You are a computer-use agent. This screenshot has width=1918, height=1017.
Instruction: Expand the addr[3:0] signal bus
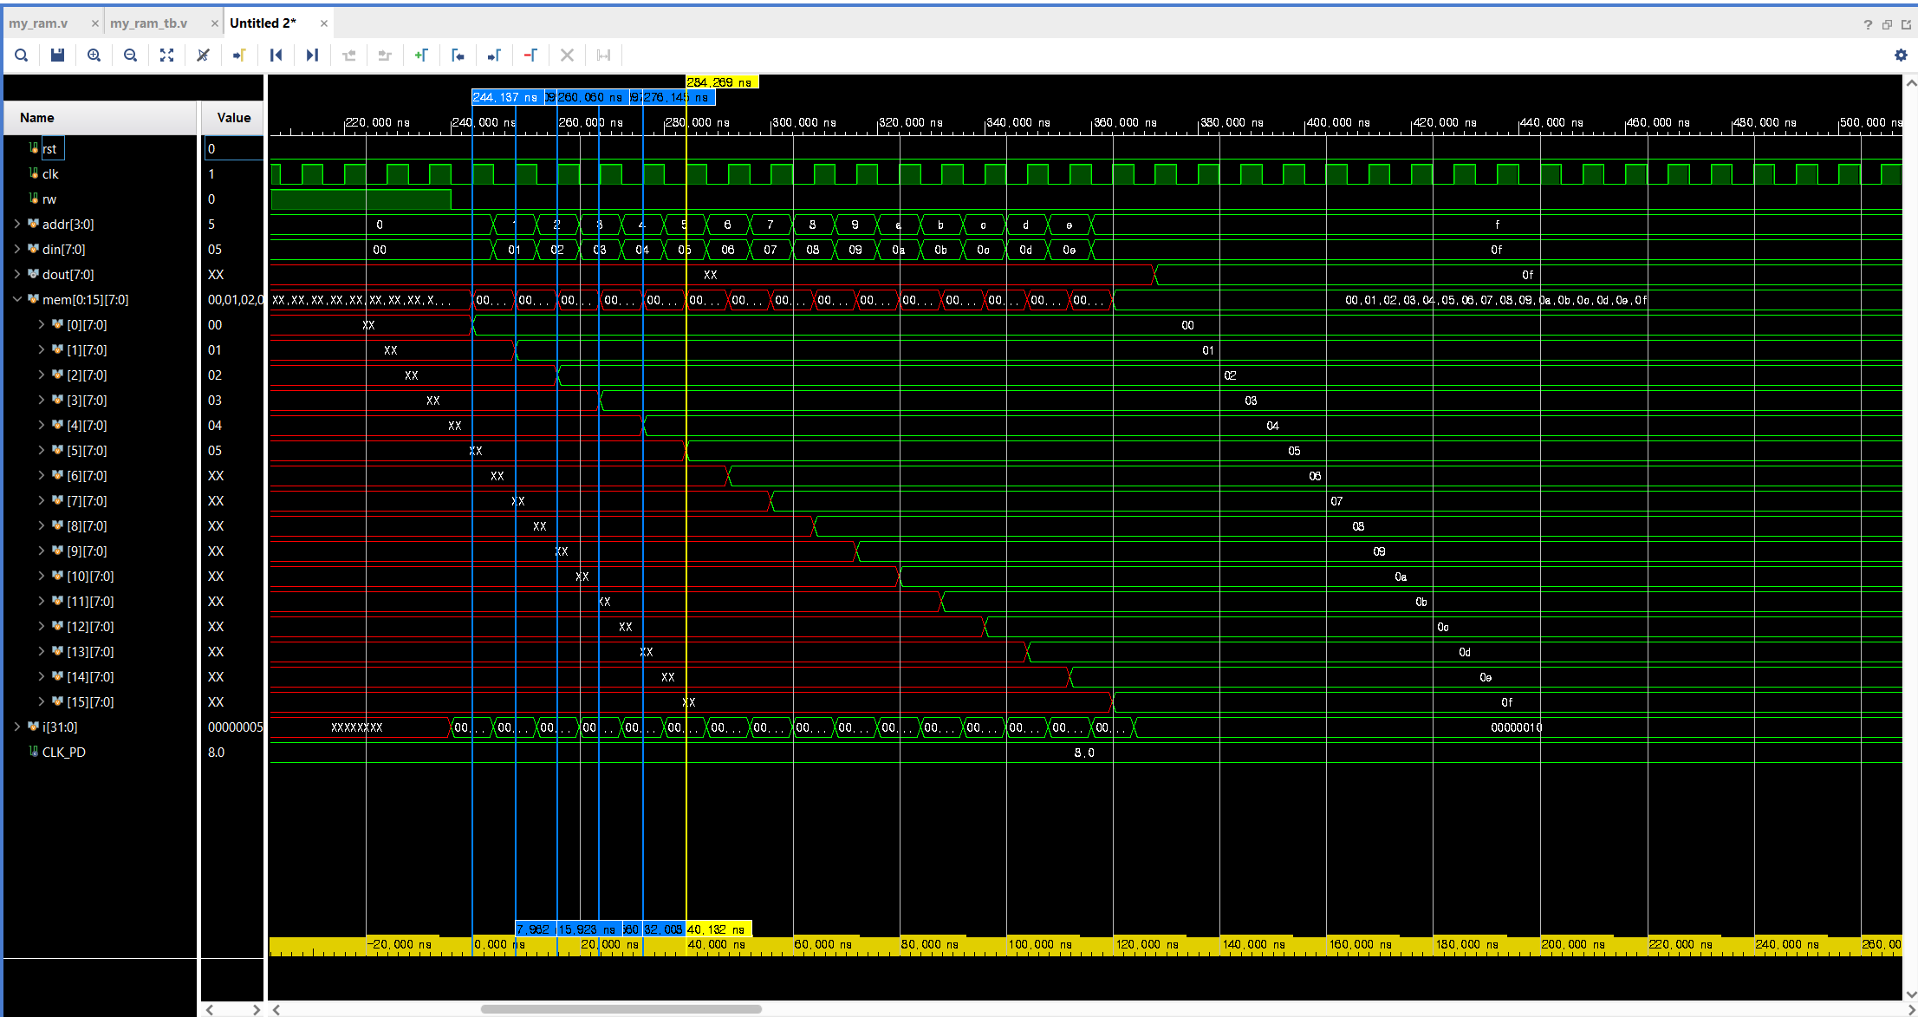point(16,224)
